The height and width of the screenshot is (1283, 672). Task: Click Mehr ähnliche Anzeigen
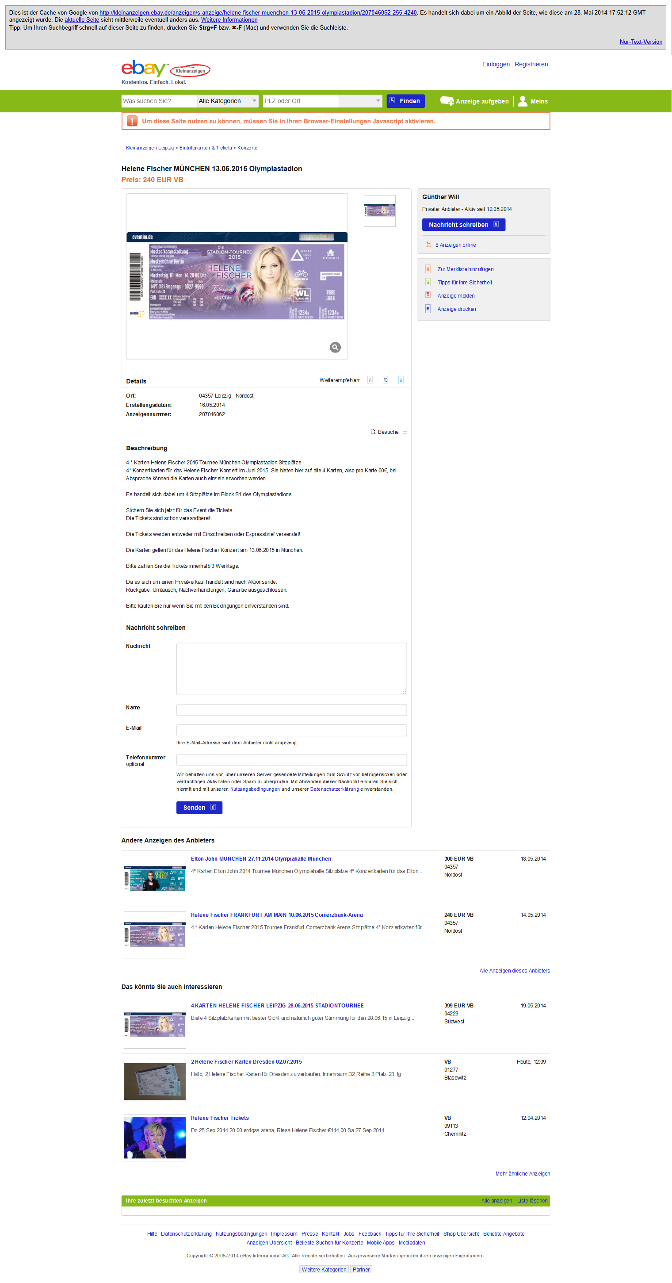coord(523,1174)
